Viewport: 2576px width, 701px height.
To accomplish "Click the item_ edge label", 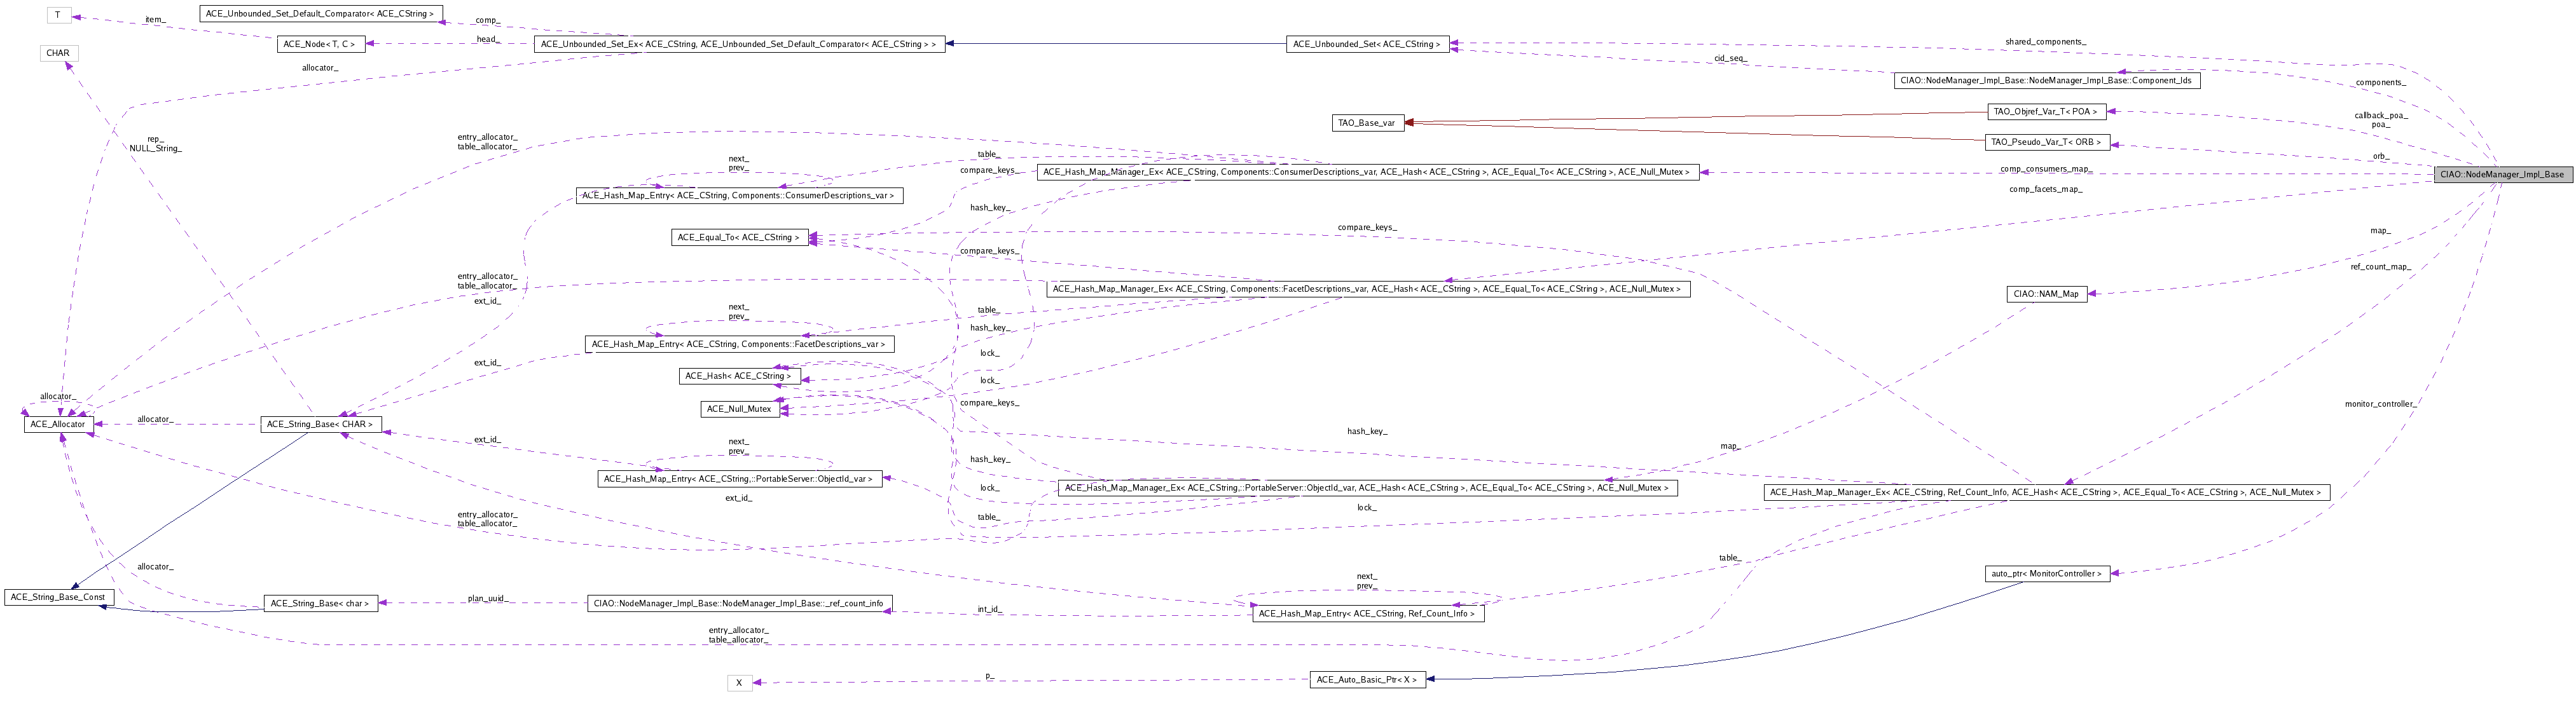I will coord(155,19).
